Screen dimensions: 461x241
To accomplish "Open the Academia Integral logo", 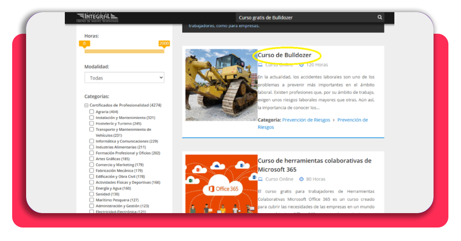I will tap(97, 18).
